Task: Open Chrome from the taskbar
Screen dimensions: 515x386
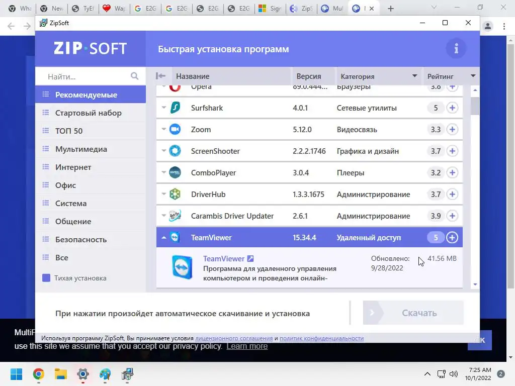Action: tap(38, 374)
